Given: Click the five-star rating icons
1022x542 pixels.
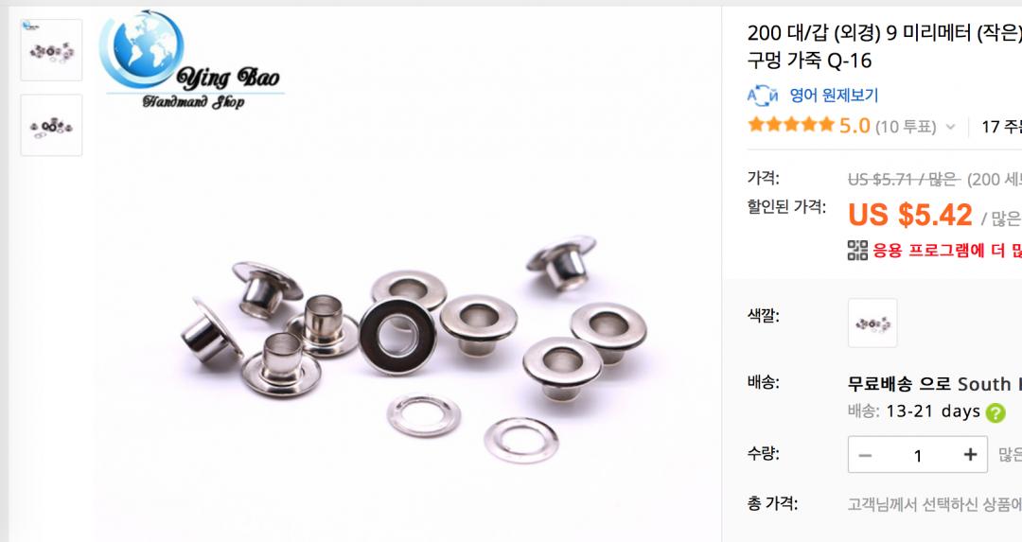Looking at the screenshot, I should point(791,125).
